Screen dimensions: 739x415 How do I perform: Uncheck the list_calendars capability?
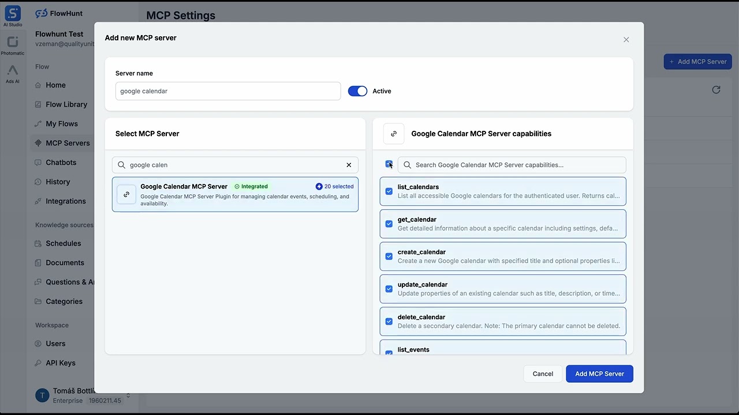click(389, 191)
